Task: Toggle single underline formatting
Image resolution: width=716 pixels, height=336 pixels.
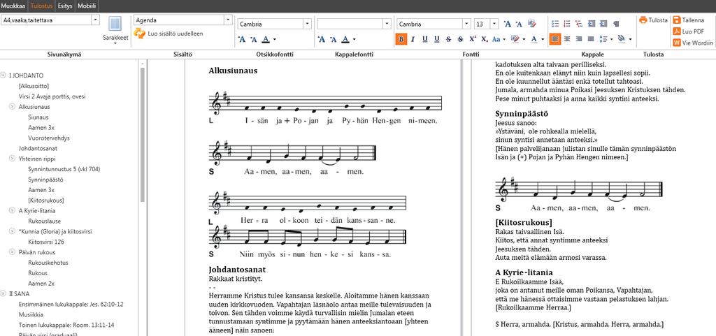Action: tap(424, 39)
